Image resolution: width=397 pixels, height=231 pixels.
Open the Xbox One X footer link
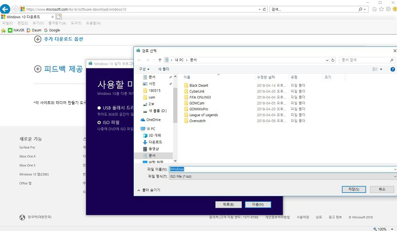(27, 156)
